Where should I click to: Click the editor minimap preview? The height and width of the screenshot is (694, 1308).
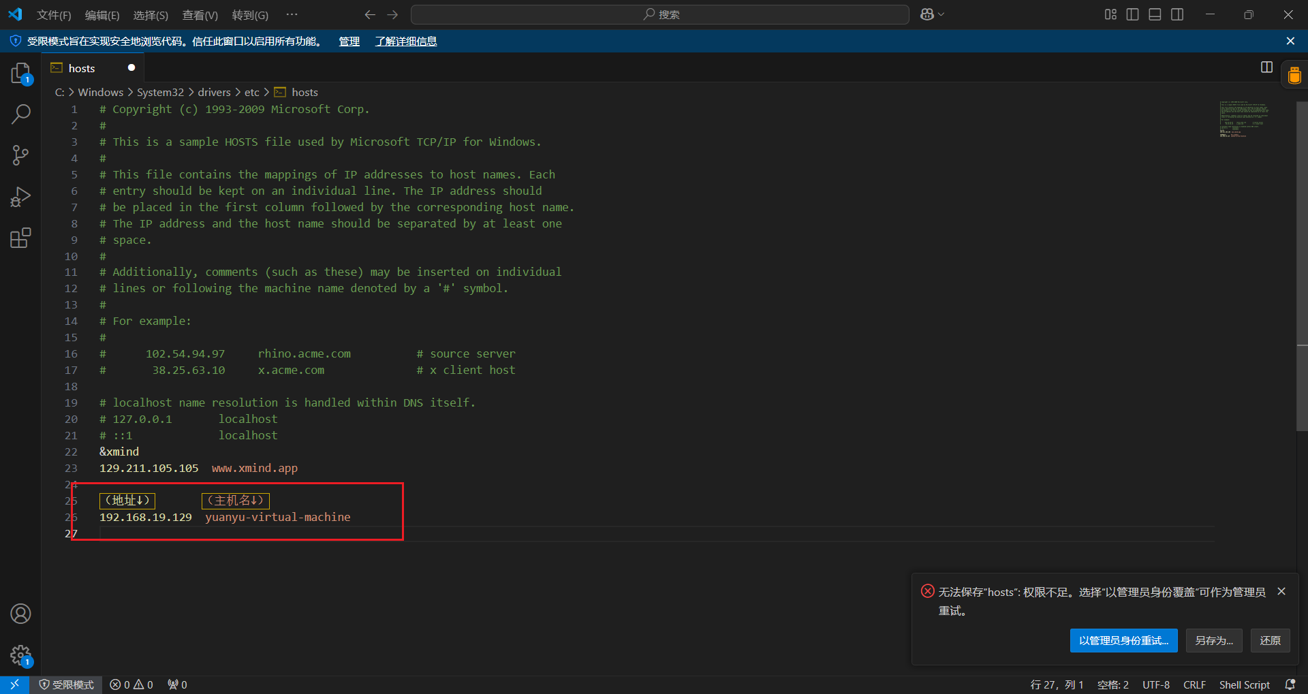1243,120
